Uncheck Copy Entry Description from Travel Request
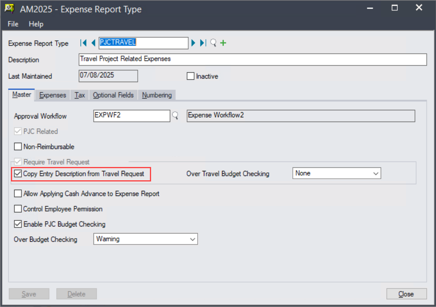436x307 pixels. [18, 174]
